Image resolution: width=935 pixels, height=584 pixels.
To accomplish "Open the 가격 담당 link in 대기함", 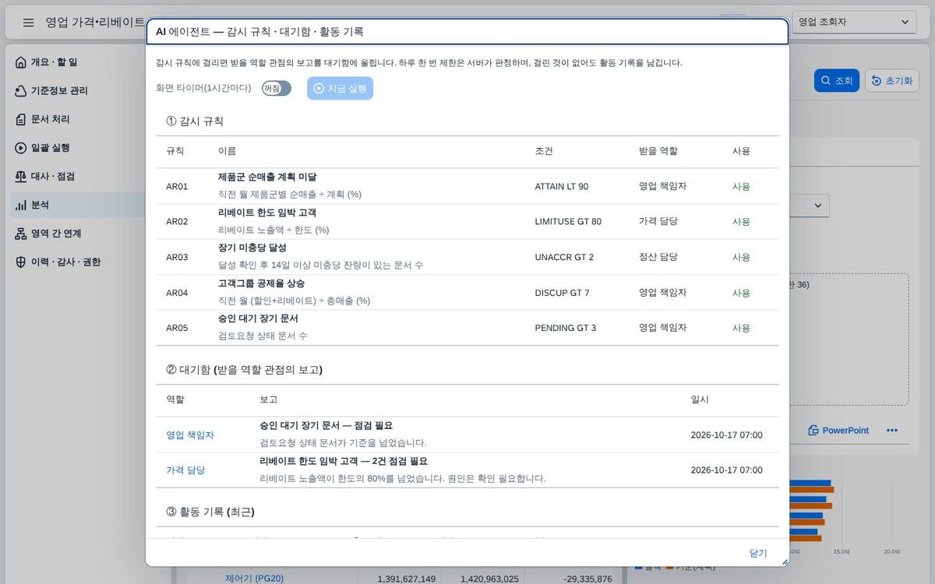I will point(185,470).
